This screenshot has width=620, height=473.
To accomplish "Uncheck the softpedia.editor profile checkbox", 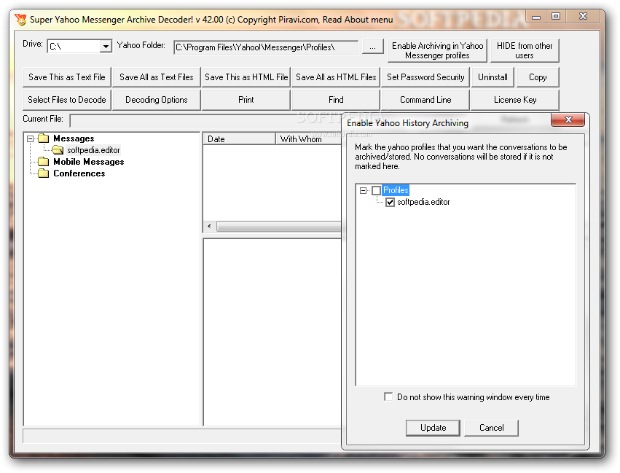I will (390, 202).
